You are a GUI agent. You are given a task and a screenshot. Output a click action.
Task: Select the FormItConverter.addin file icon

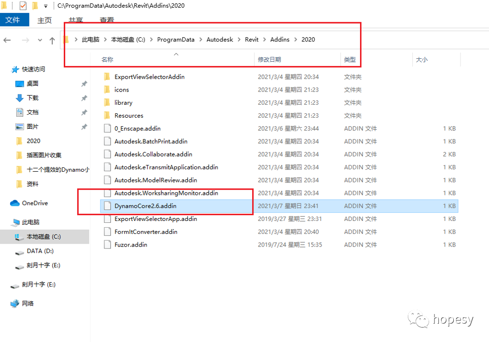tap(107, 232)
